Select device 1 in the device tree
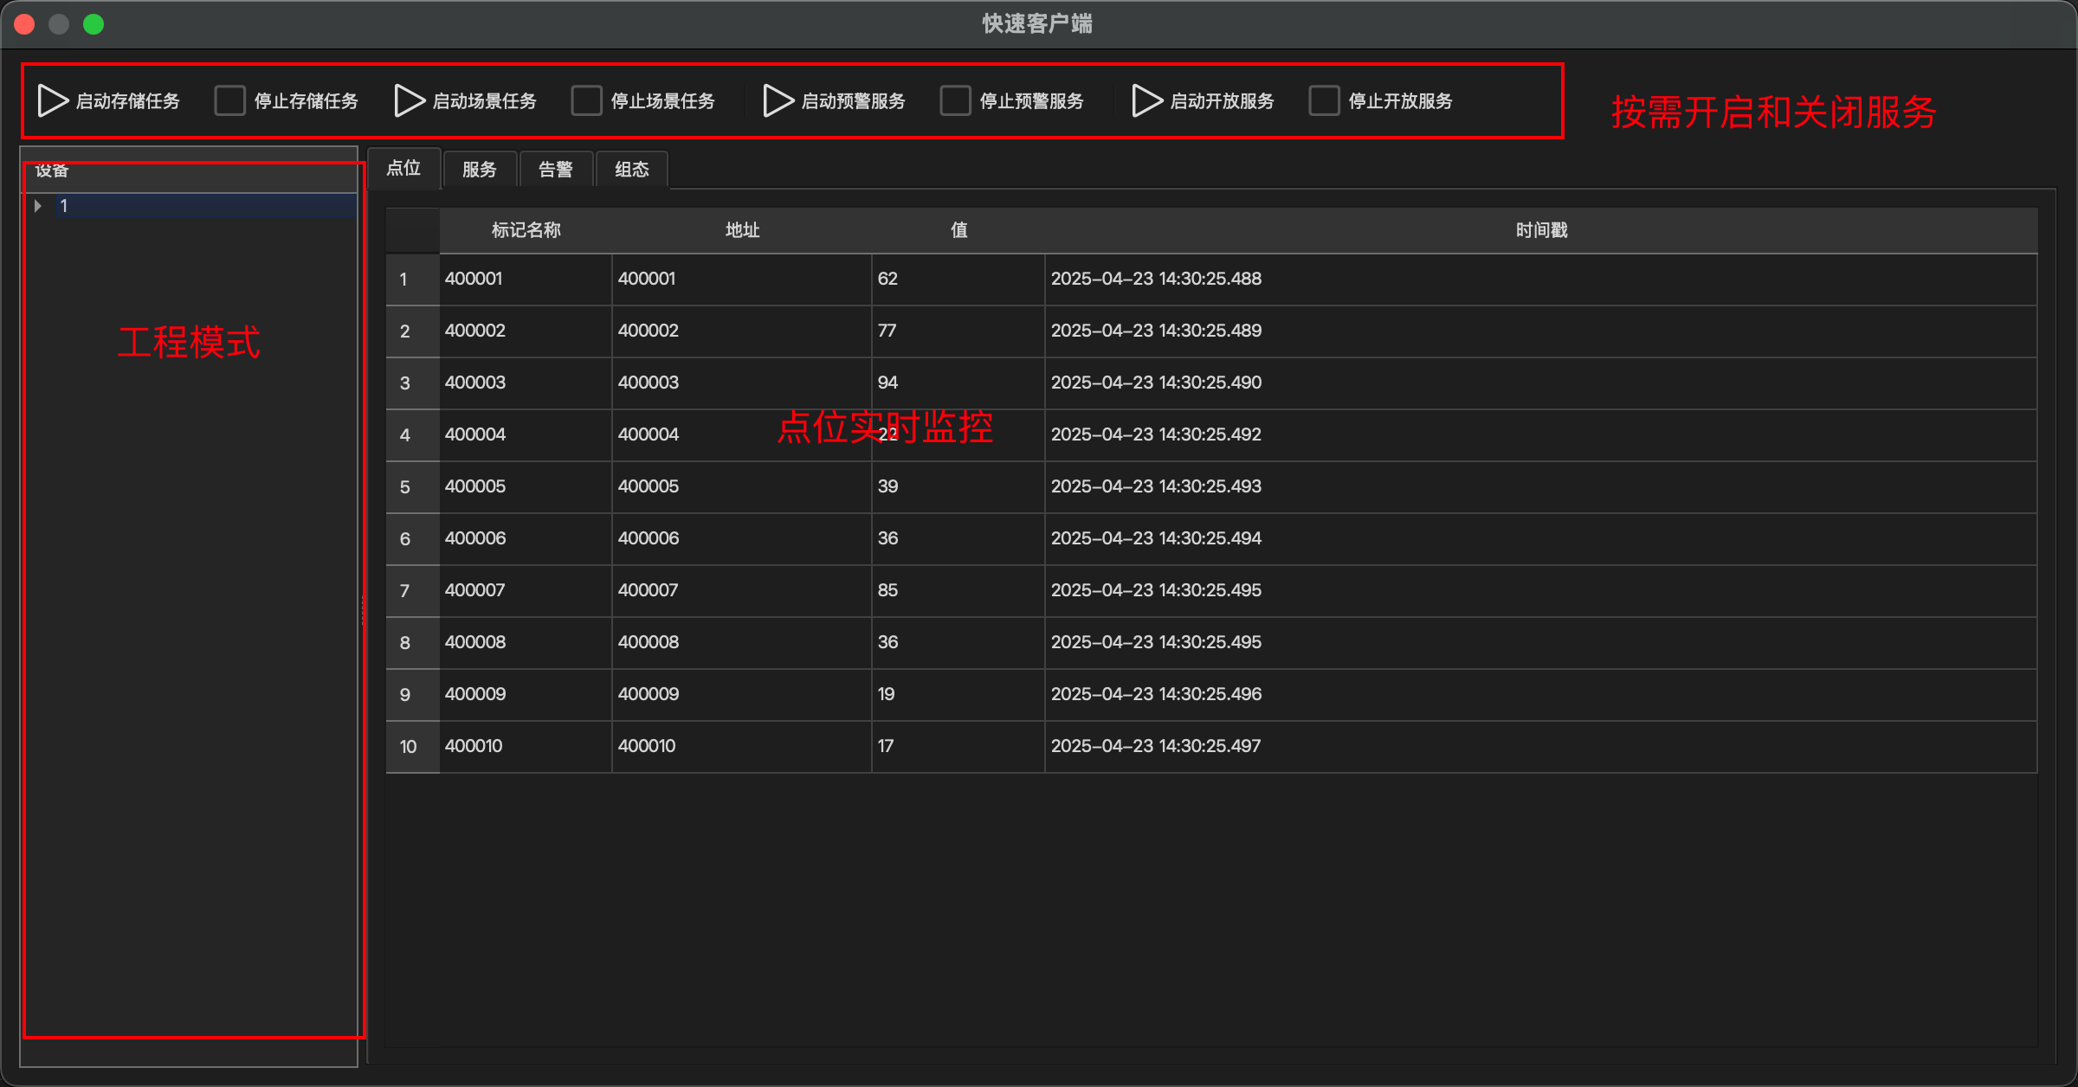The height and width of the screenshot is (1087, 2078). pyautogui.click(x=64, y=206)
